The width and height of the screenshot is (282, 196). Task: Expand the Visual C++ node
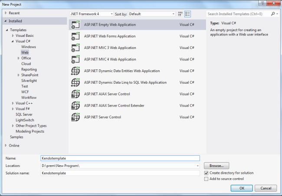(x=13, y=103)
